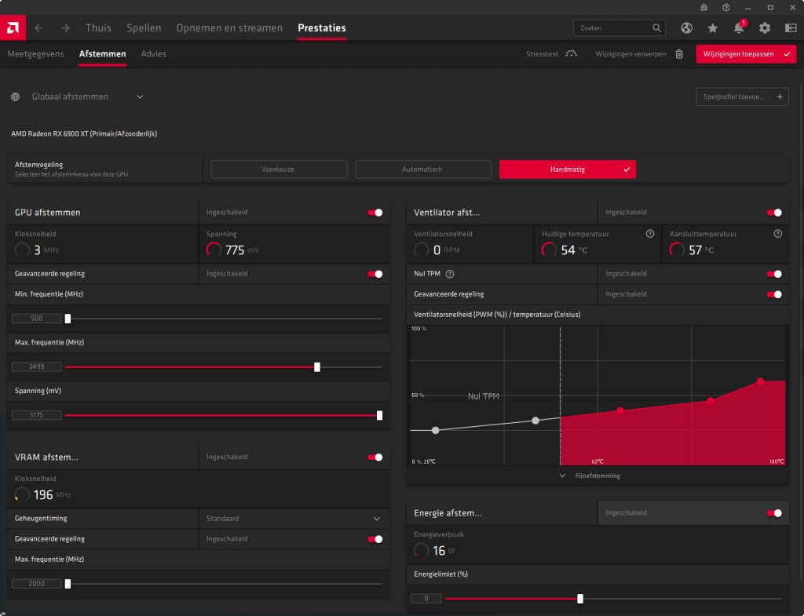Open settings gear icon
Screen dimensions: 804x616
tap(764, 27)
